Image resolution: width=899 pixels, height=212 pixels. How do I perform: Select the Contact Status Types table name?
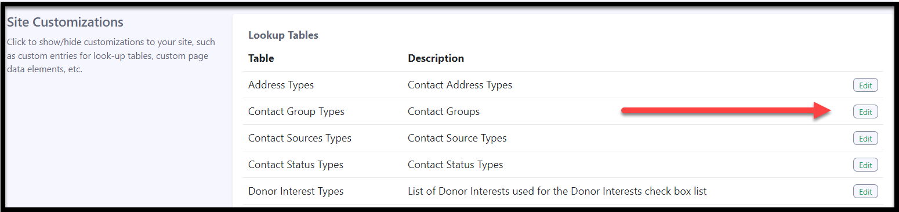[296, 165]
